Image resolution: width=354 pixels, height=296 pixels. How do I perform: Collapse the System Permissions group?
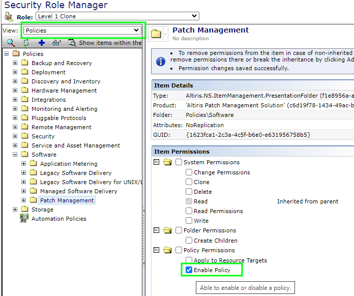157,162
